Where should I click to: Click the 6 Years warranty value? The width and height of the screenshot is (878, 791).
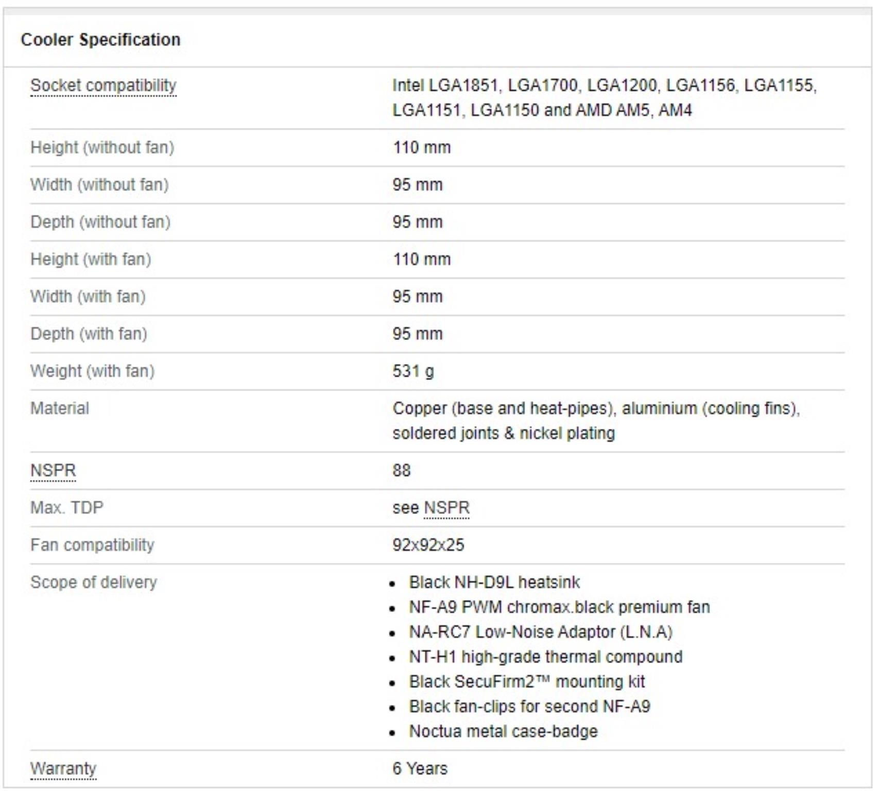tap(420, 768)
